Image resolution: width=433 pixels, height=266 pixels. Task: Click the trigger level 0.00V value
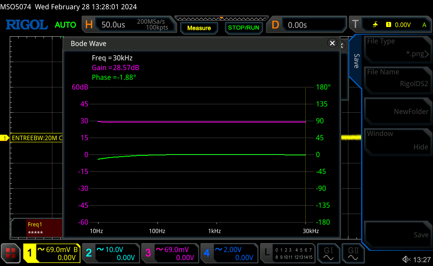tap(403, 25)
